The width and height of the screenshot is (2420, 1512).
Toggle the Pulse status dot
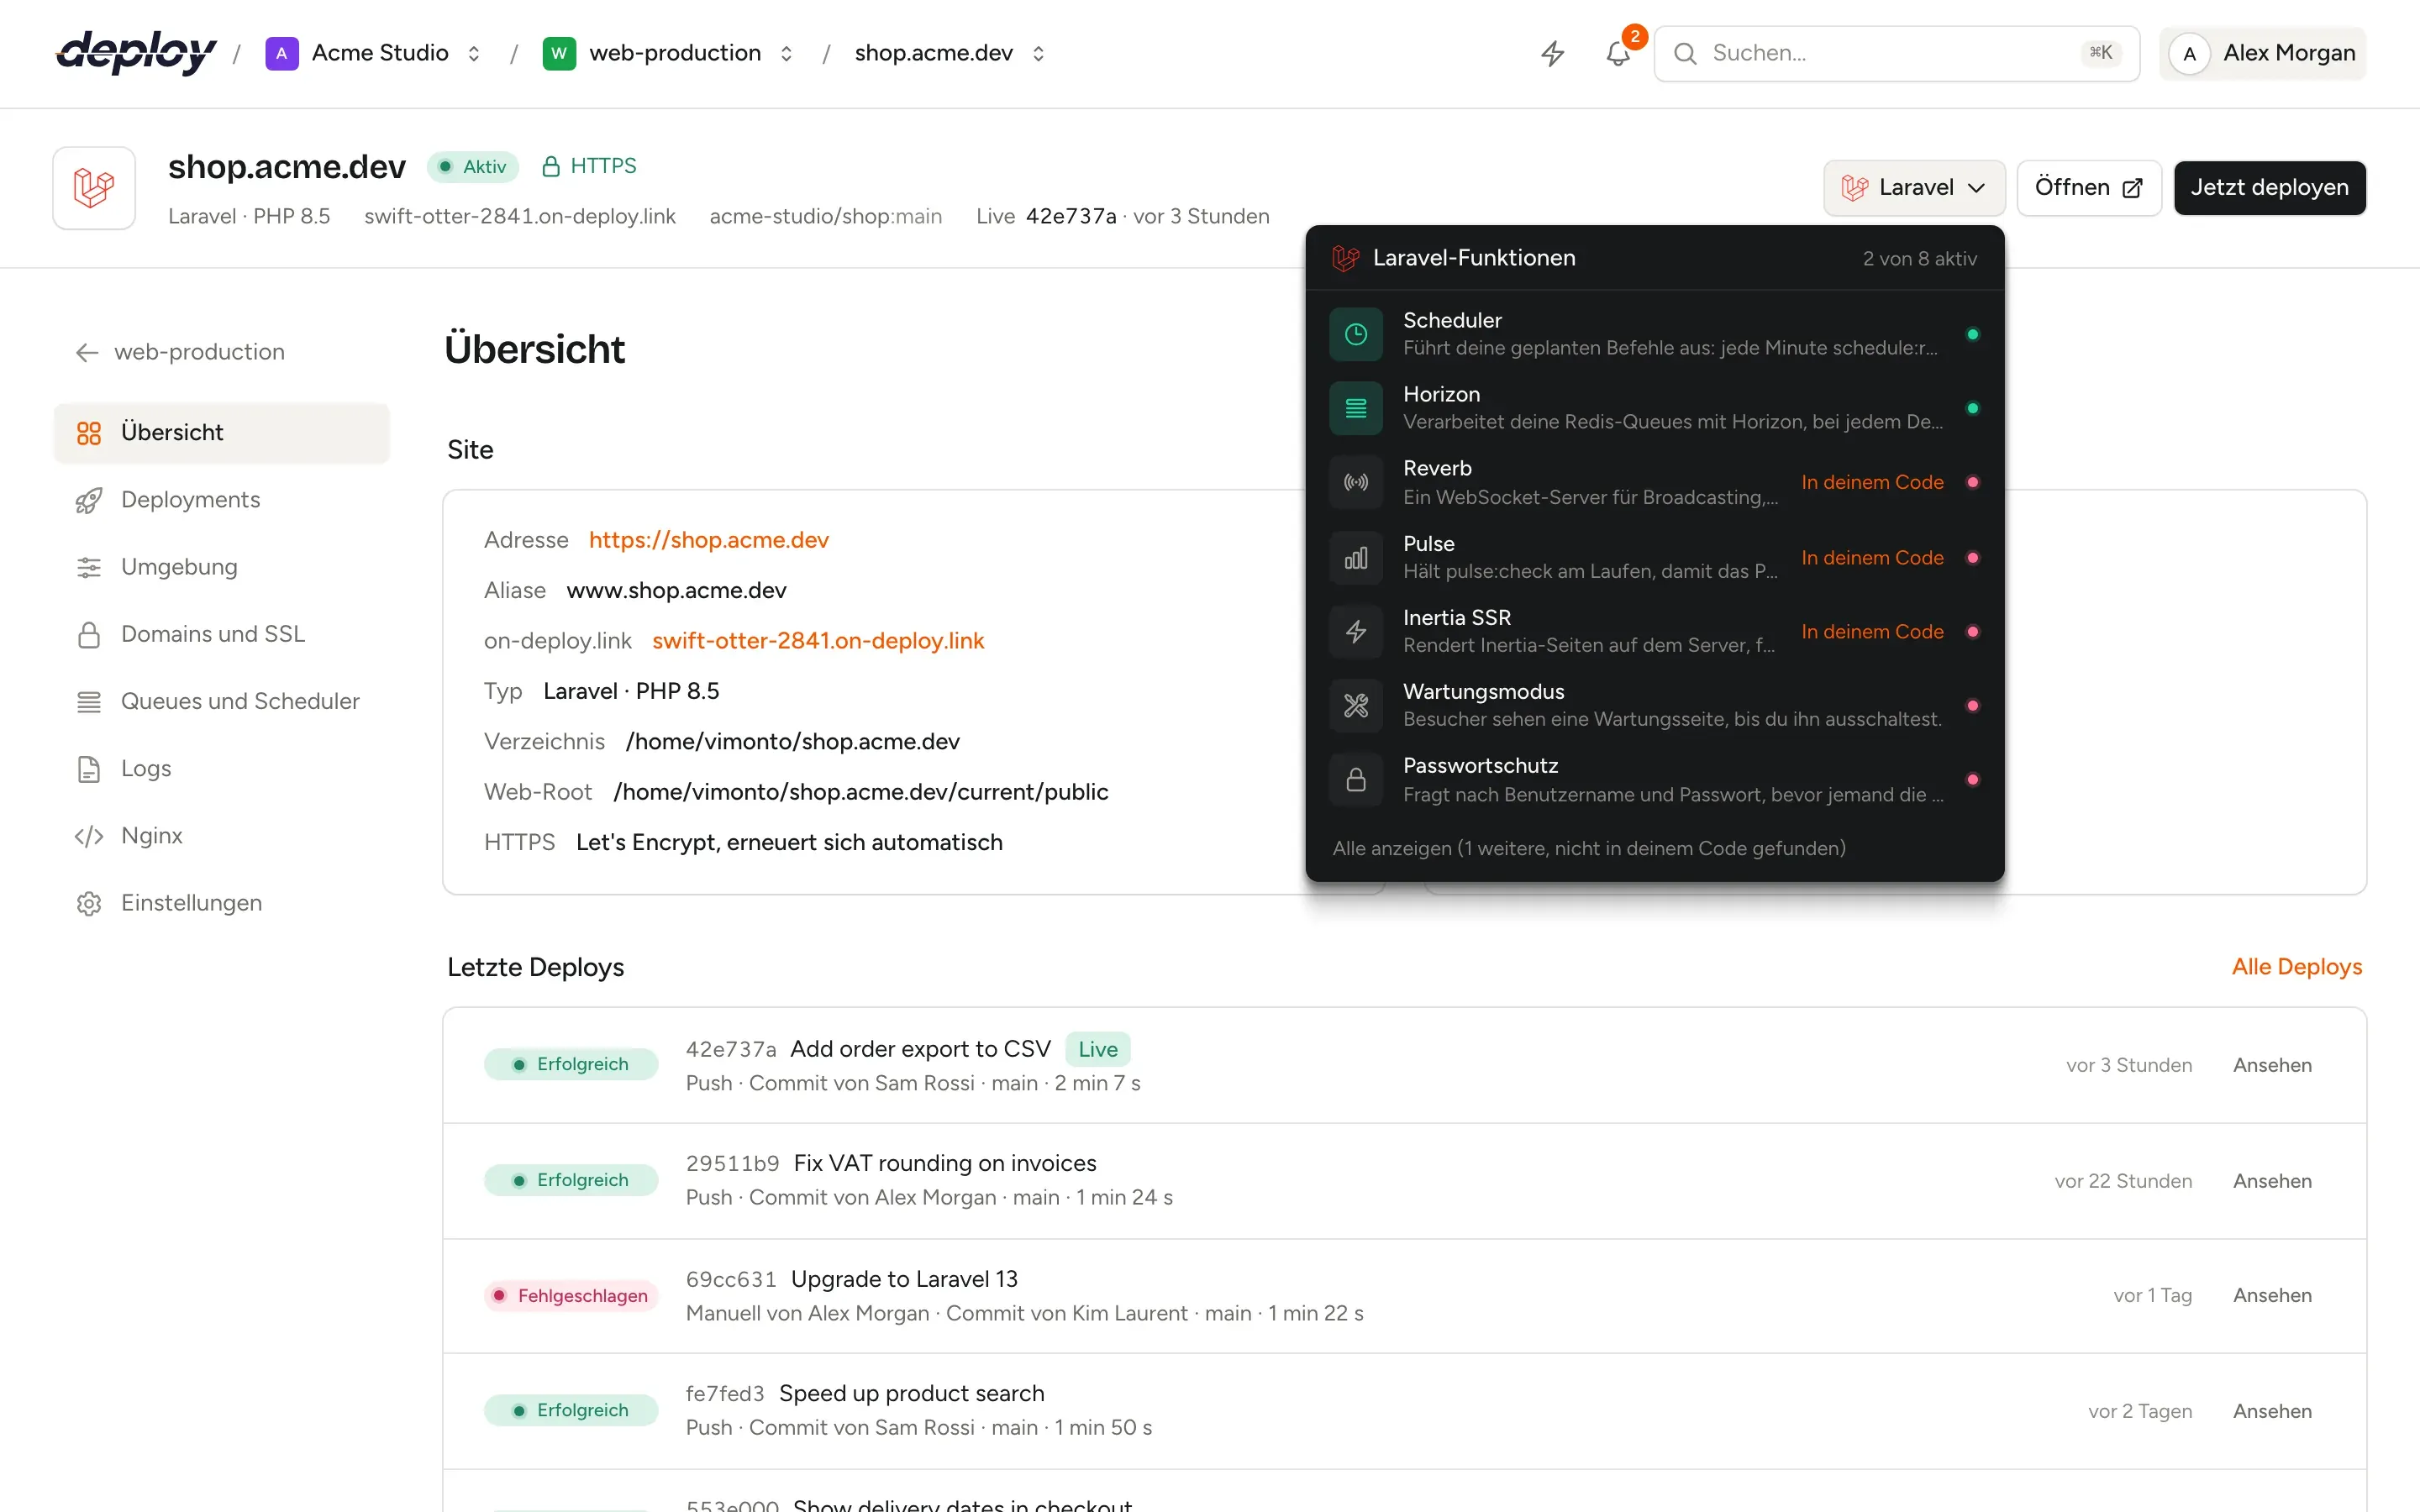[x=1973, y=558]
